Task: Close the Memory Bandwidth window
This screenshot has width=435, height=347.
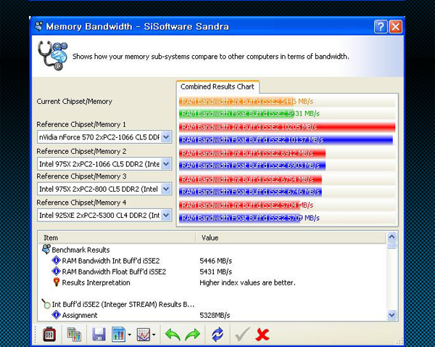Action: 395,27
